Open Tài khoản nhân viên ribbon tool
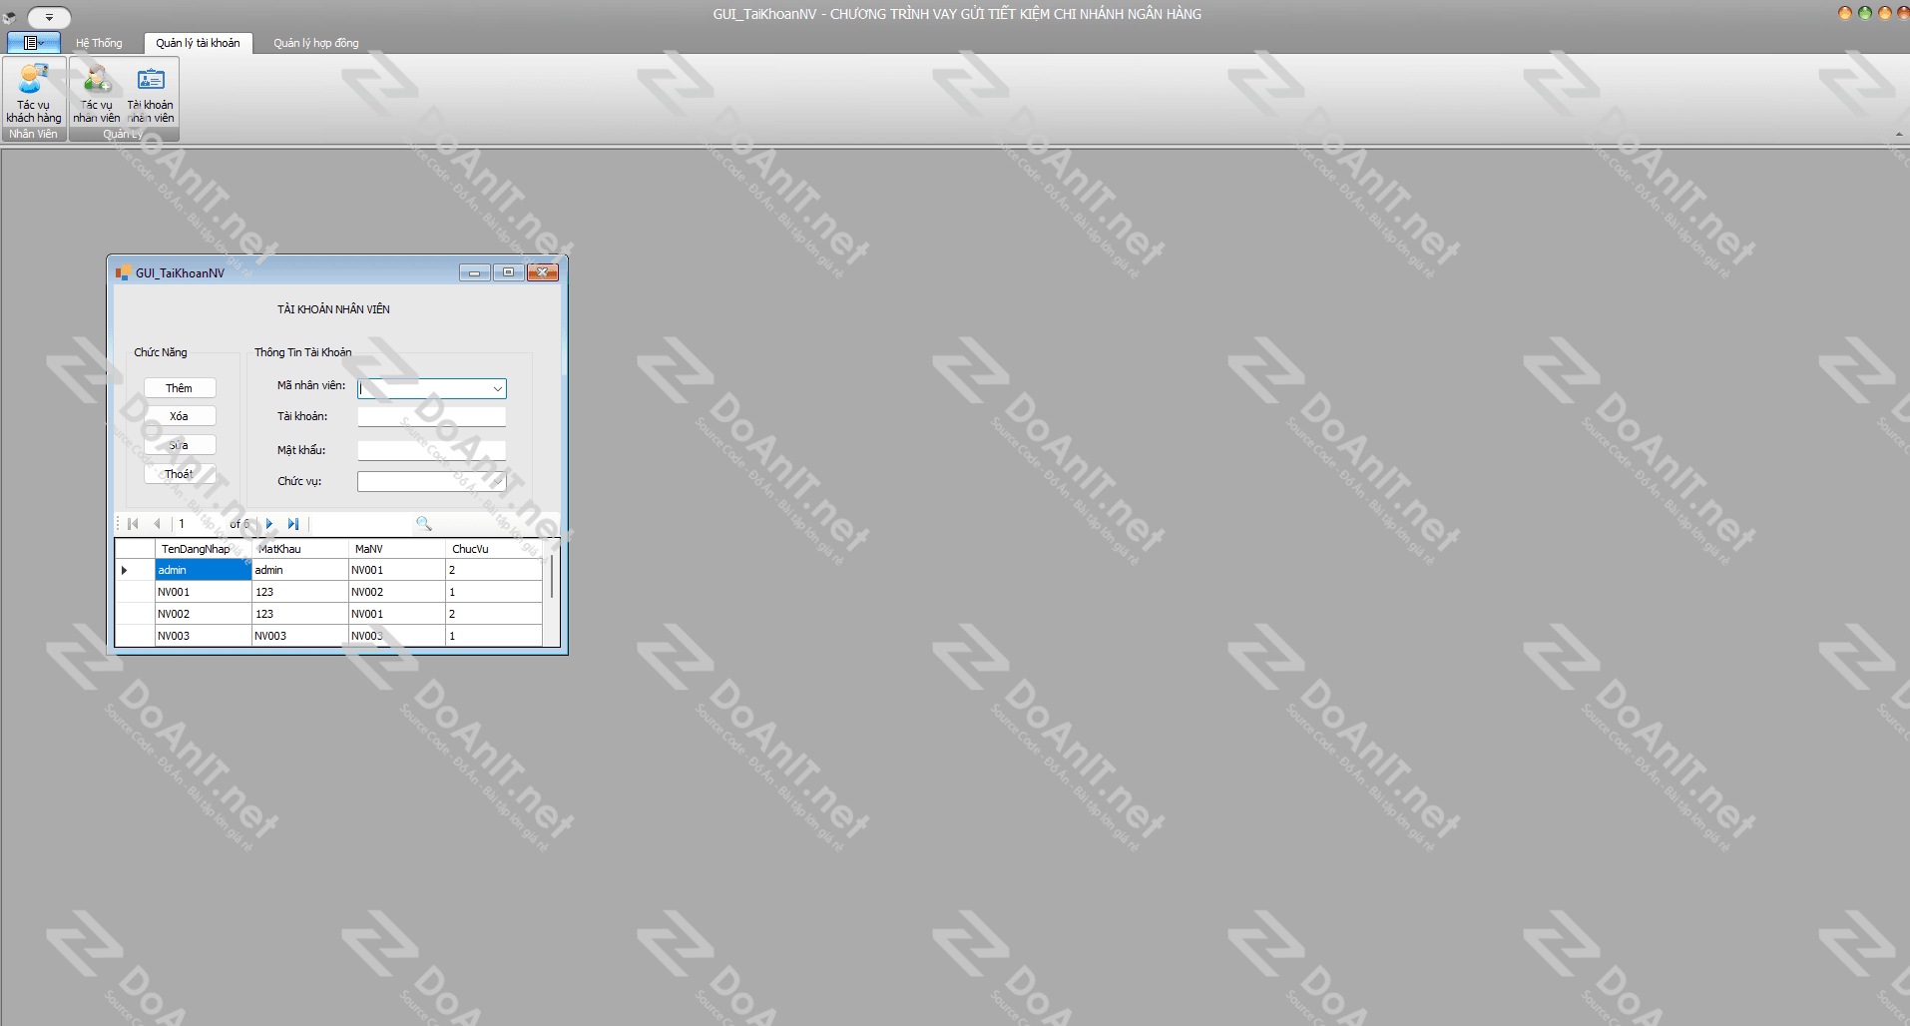Screen dimensions: 1910x1026 coord(151,94)
